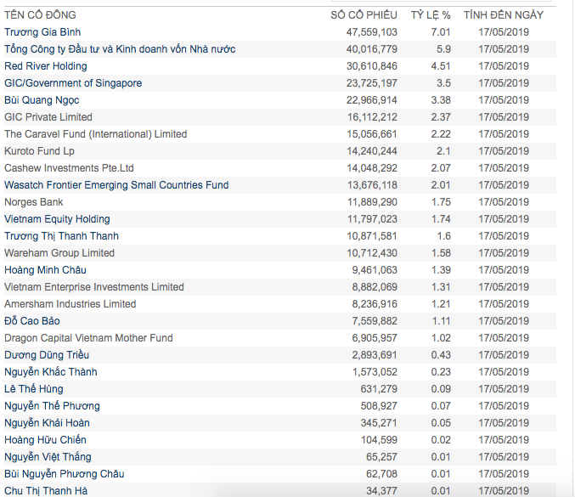Select GIC Private Limited row name
The height and width of the screenshot is (497, 575).
click(x=48, y=117)
